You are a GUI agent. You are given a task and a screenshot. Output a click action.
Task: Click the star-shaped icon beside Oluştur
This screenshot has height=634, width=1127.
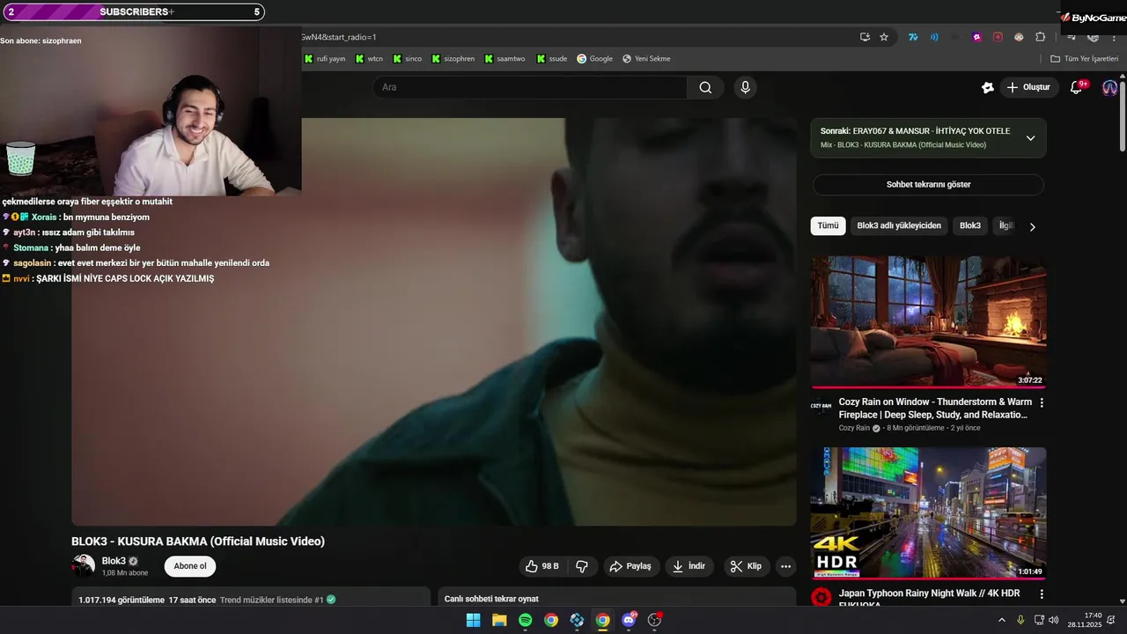(x=988, y=87)
